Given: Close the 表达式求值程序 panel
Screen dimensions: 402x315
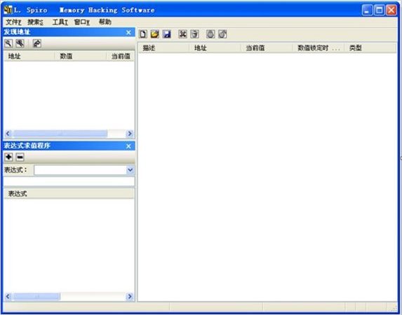Looking at the screenshot, I should click(128, 146).
